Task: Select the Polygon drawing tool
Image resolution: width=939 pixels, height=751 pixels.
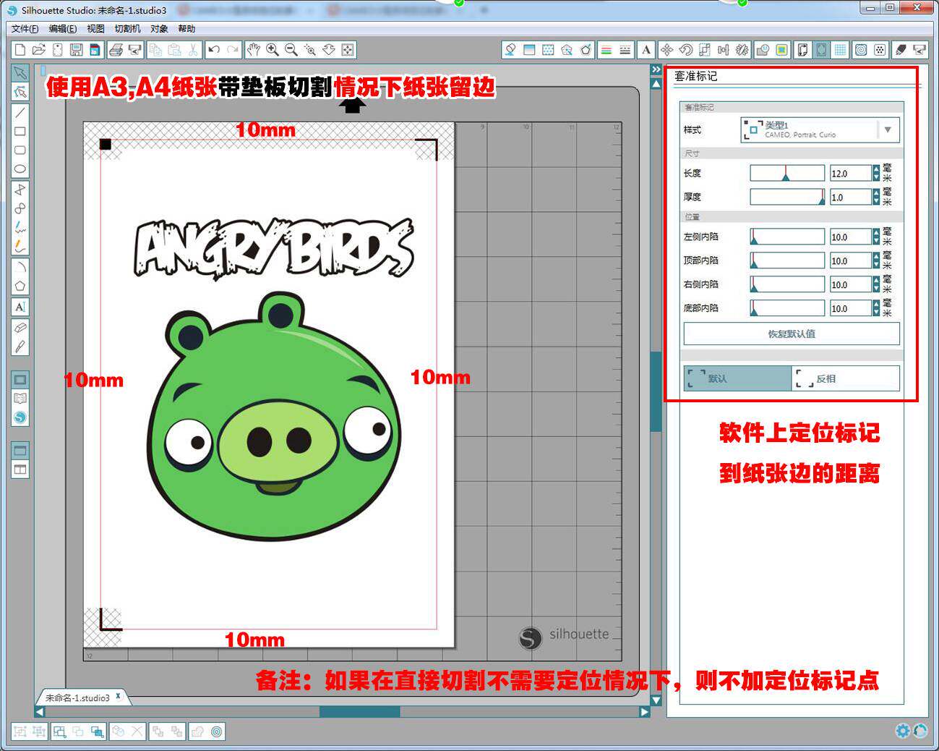Action: tap(20, 286)
